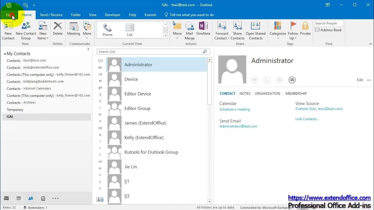Image resolution: width=374 pixels, height=210 pixels.
Task: Open Forward Contact dropdown
Action: coord(222,31)
